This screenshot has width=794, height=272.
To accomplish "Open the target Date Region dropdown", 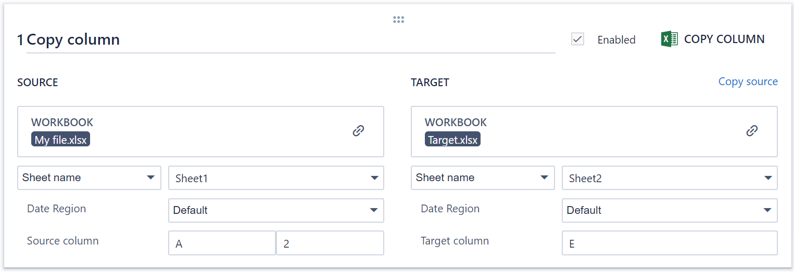I will 670,210.
